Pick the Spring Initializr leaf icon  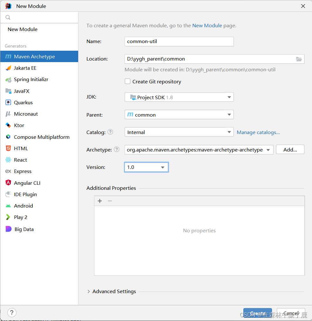point(8,80)
